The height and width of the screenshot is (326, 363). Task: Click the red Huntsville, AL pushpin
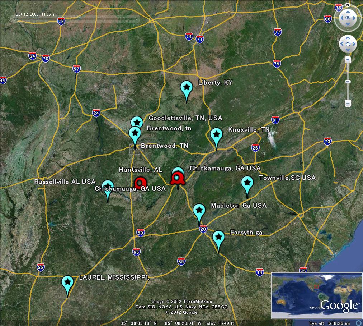[x=141, y=182]
